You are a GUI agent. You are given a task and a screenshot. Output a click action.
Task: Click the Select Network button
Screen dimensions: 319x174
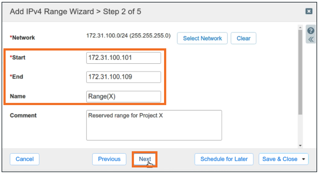(x=202, y=38)
